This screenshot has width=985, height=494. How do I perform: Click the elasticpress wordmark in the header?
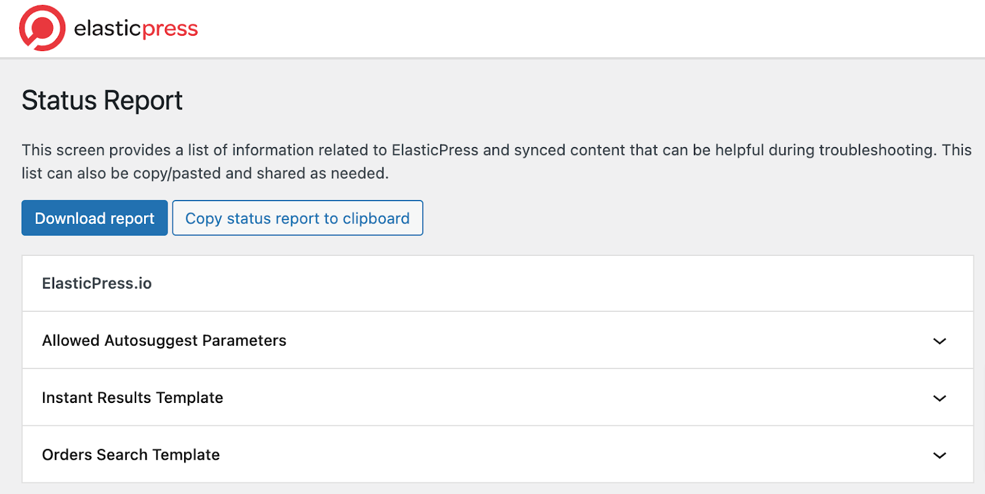point(135,28)
